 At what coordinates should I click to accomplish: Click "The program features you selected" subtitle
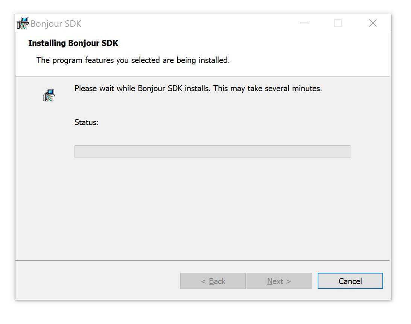(133, 60)
